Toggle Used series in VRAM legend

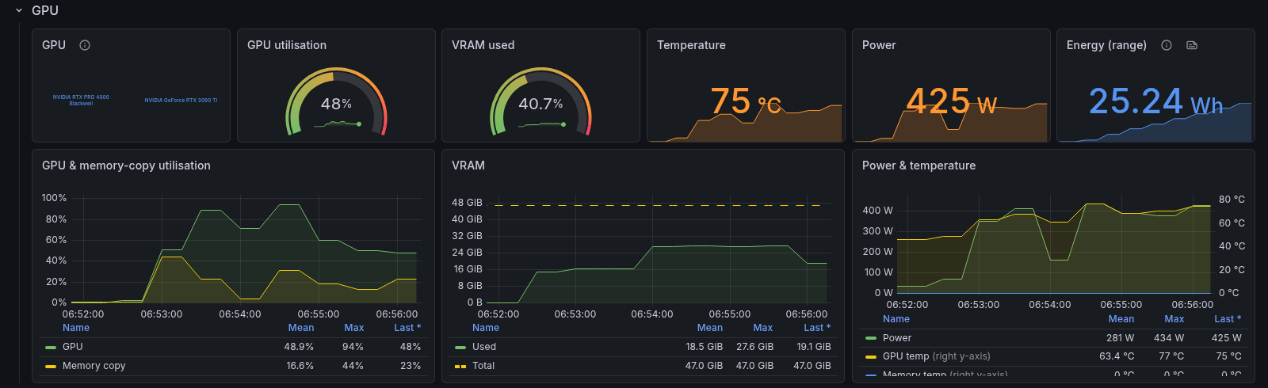(x=484, y=347)
